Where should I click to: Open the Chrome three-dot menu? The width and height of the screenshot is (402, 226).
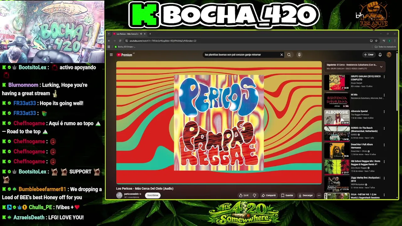click(x=394, y=40)
